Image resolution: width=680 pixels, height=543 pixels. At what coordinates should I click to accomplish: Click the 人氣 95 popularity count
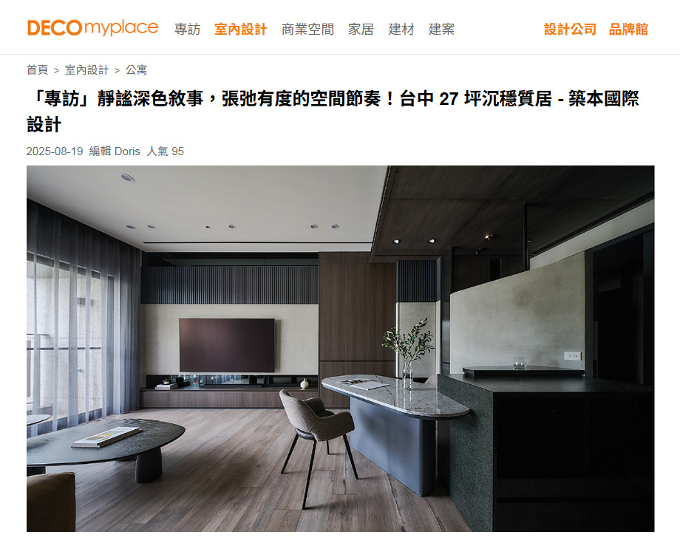(x=166, y=151)
